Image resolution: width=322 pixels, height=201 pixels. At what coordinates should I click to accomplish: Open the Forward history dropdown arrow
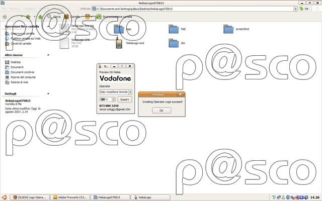click(35, 17)
